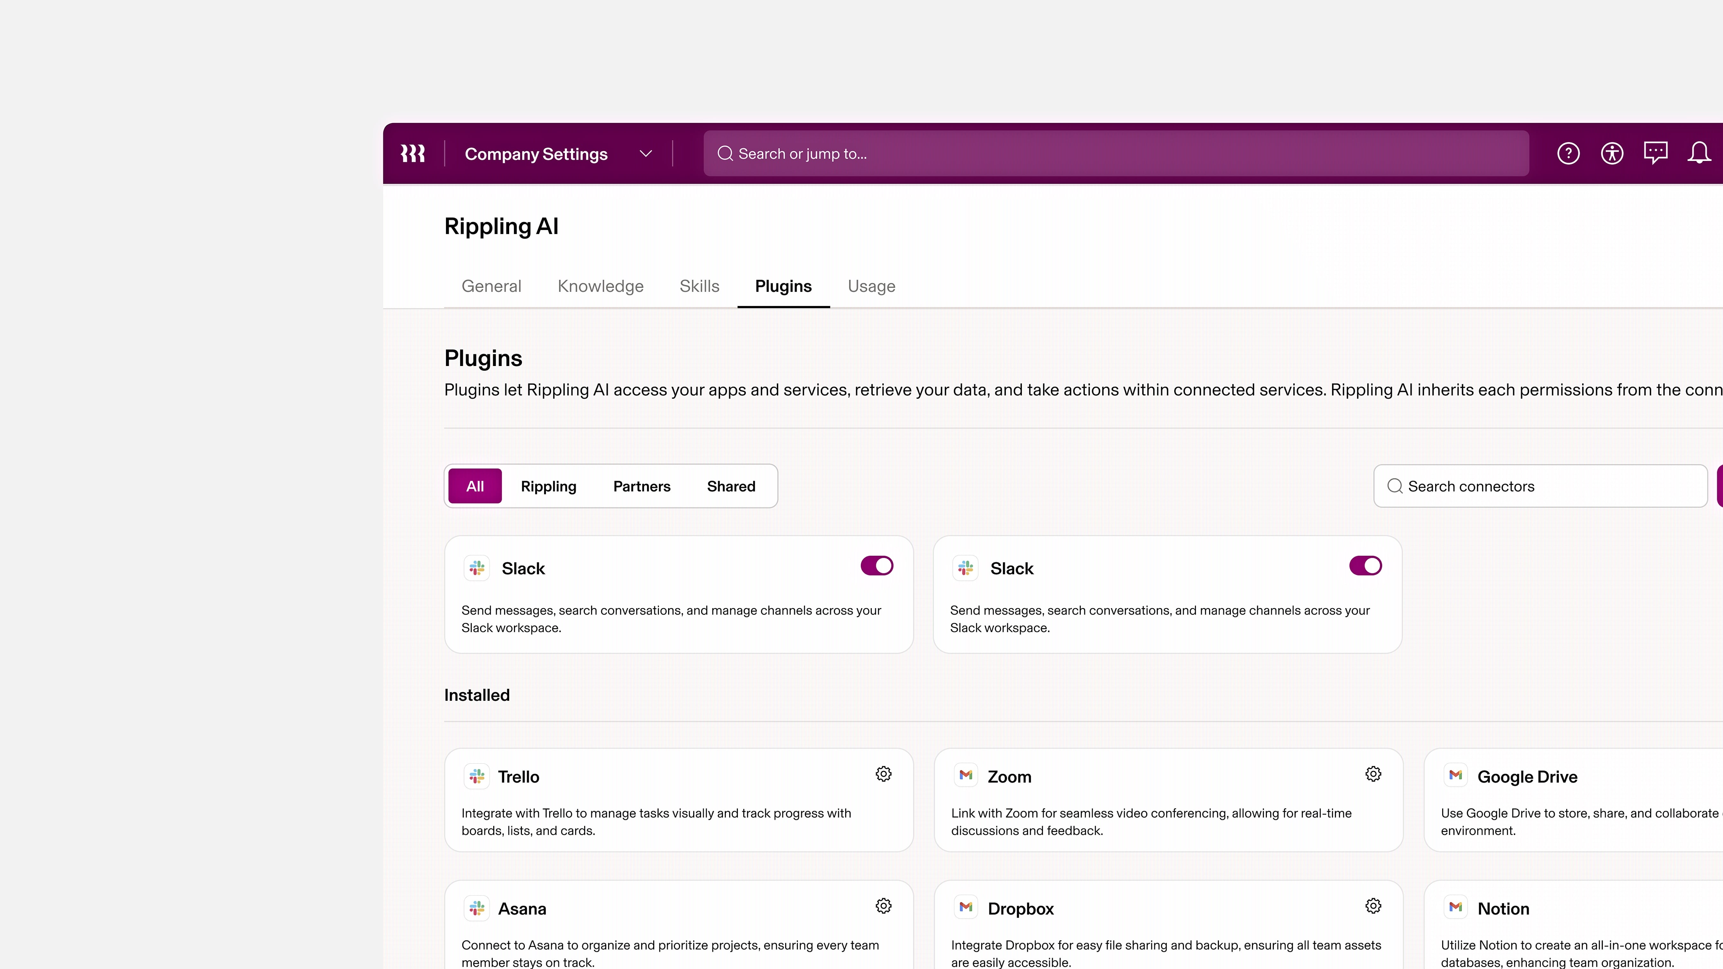This screenshot has width=1723, height=969.
Task: Filter plugins by Shared
Action: click(x=731, y=486)
